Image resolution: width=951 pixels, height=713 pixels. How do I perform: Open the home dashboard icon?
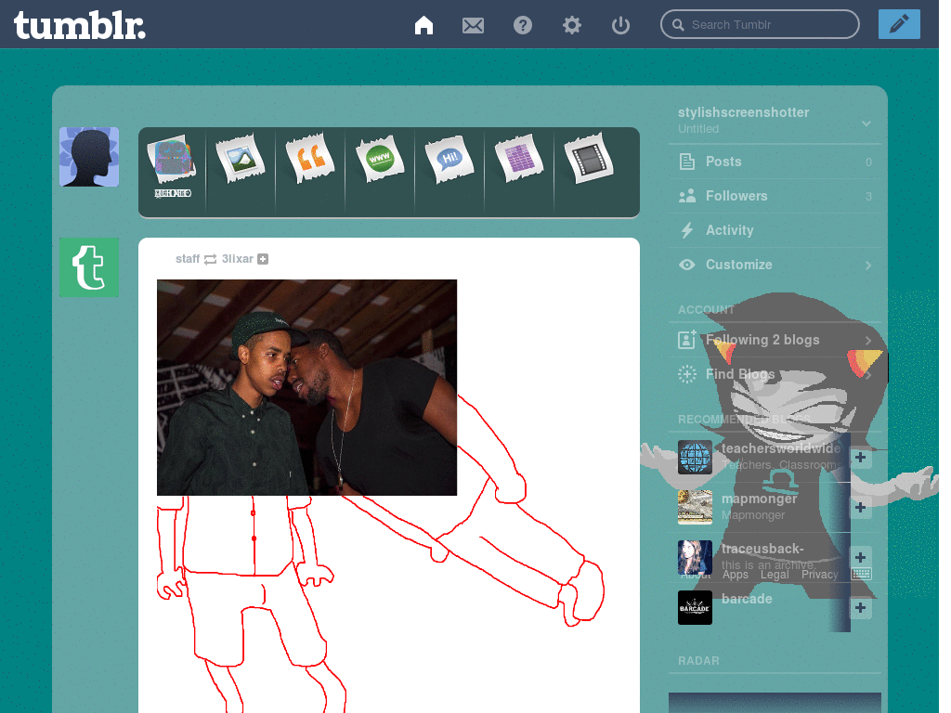click(423, 25)
